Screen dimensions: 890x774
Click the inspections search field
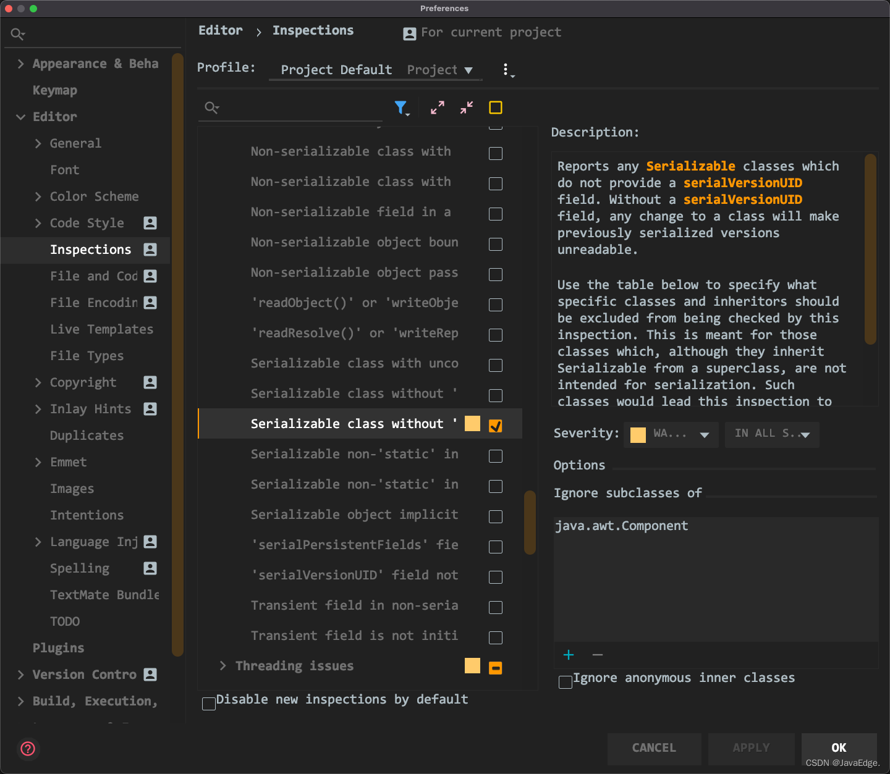coord(297,108)
